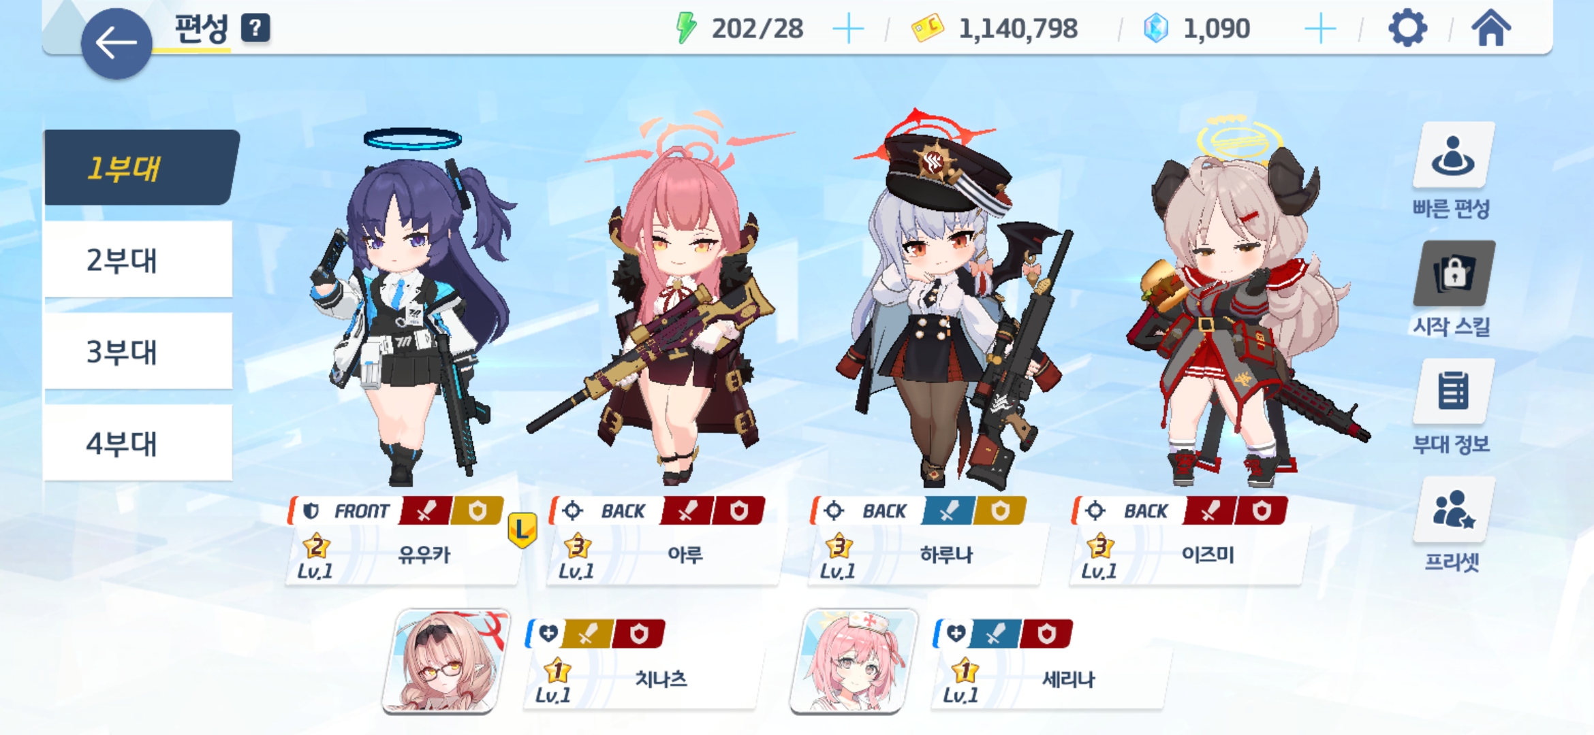The image size is (1594, 735).
Task: Select the 아루 BACK striker slot
Action: pyautogui.click(x=664, y=540)
